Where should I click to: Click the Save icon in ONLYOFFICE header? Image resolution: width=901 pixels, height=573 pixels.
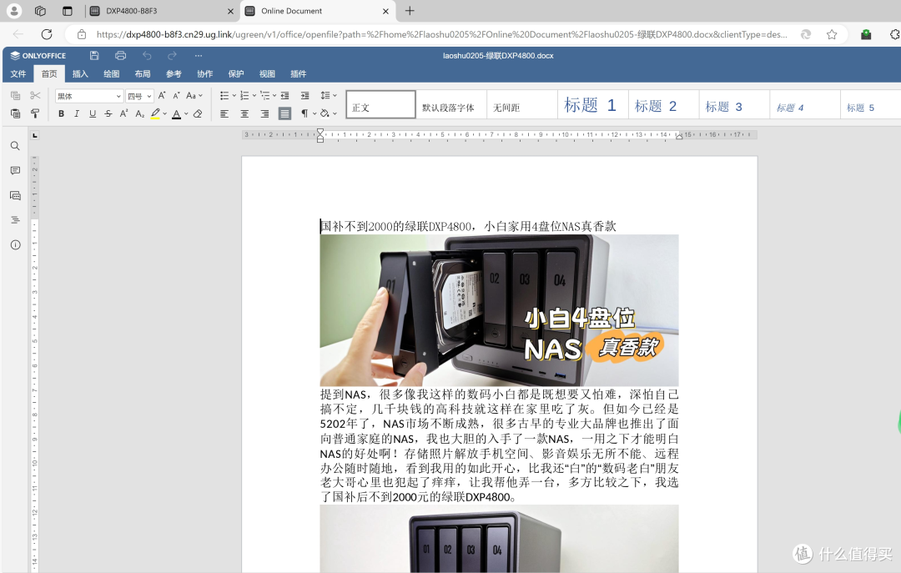tap(94, 56)
